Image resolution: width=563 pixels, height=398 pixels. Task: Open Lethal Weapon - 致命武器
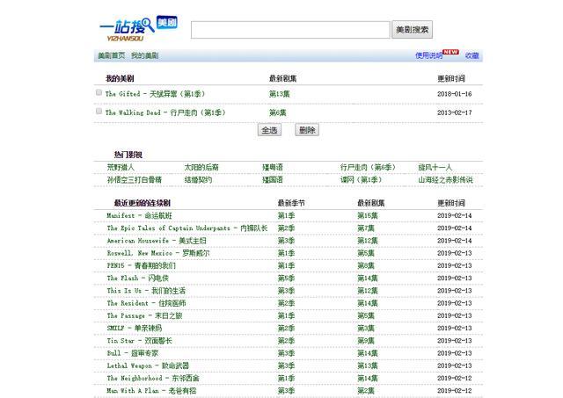148,365
